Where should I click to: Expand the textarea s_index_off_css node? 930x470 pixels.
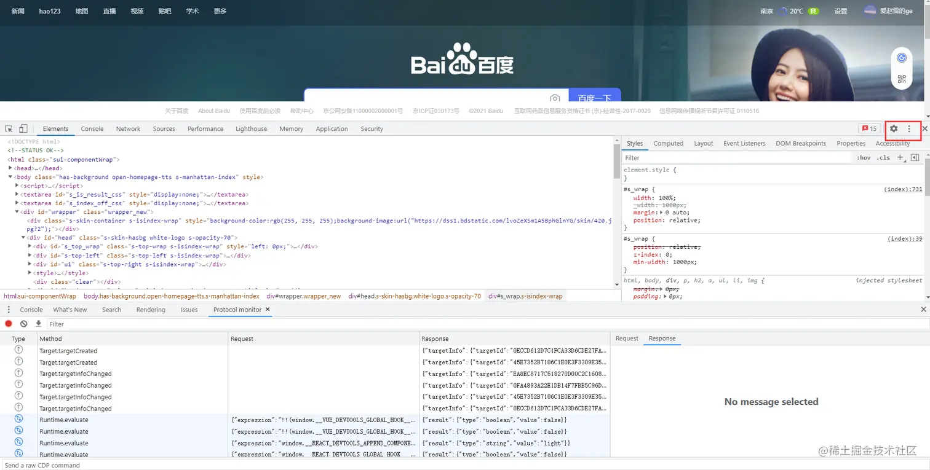click(x=17, y=203)
